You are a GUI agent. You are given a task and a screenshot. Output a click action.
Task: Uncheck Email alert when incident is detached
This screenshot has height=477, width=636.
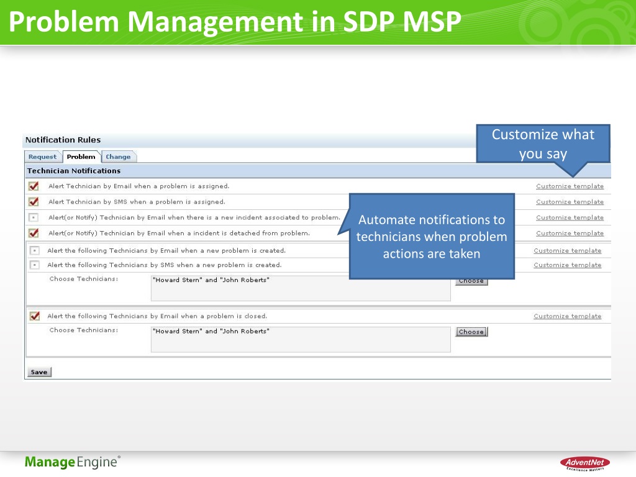click(x=34, y=234)
